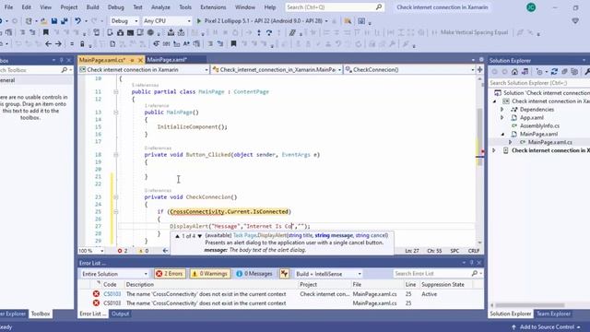Click the Step Over debug icon
The width and height of the screenshot is (590, 332).
tap(269, 33)
